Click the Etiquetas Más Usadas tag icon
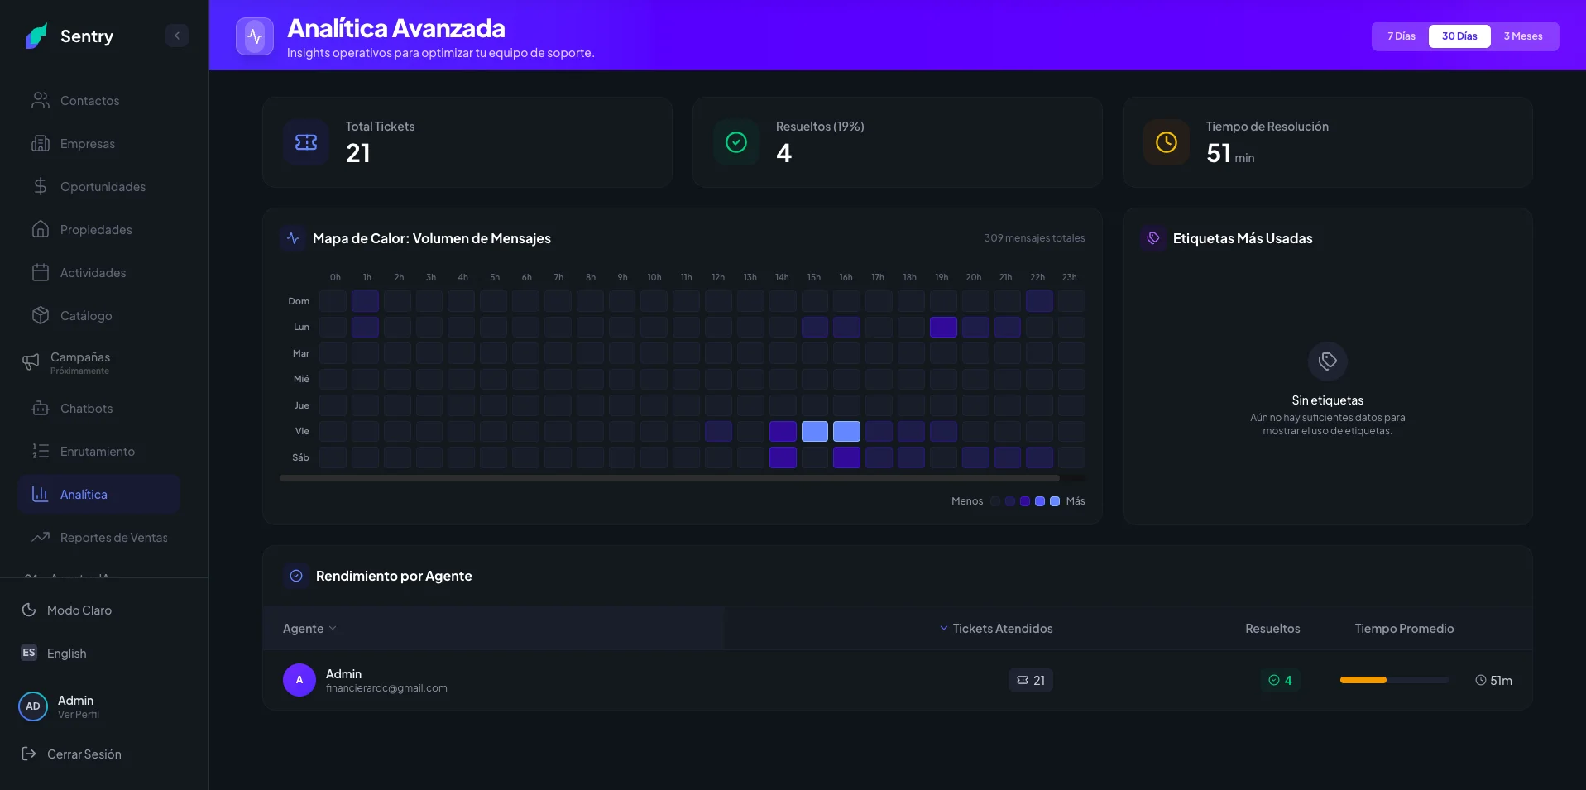The image size is (1586, 790). pyautogui.click(x=1153, y=238)
